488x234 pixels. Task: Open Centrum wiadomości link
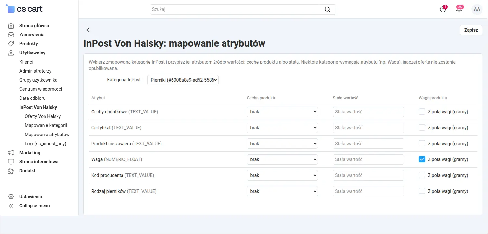click(41, 89)
